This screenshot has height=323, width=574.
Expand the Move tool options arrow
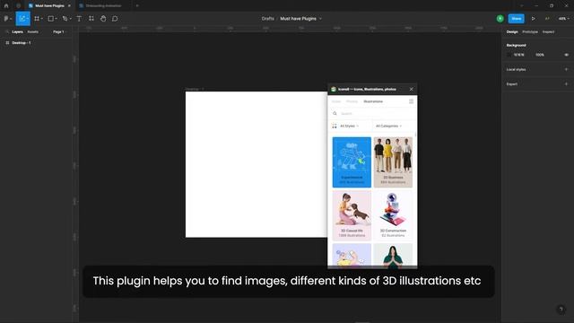point(28,19)
